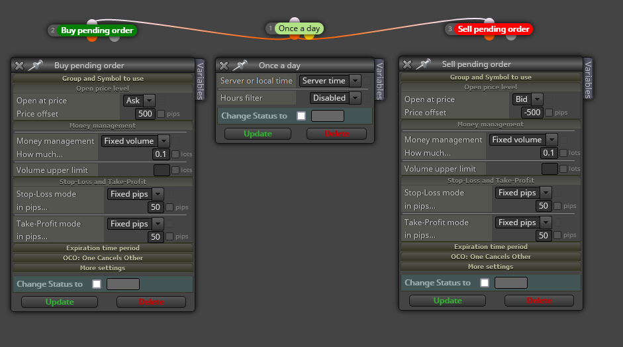Screen dimensions: 623x347
Task: Toggle lots checkbox for Buy How much
Action: pos(175,154)
